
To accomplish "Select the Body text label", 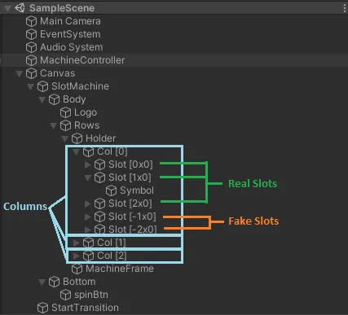I will (x=74, y=99).
